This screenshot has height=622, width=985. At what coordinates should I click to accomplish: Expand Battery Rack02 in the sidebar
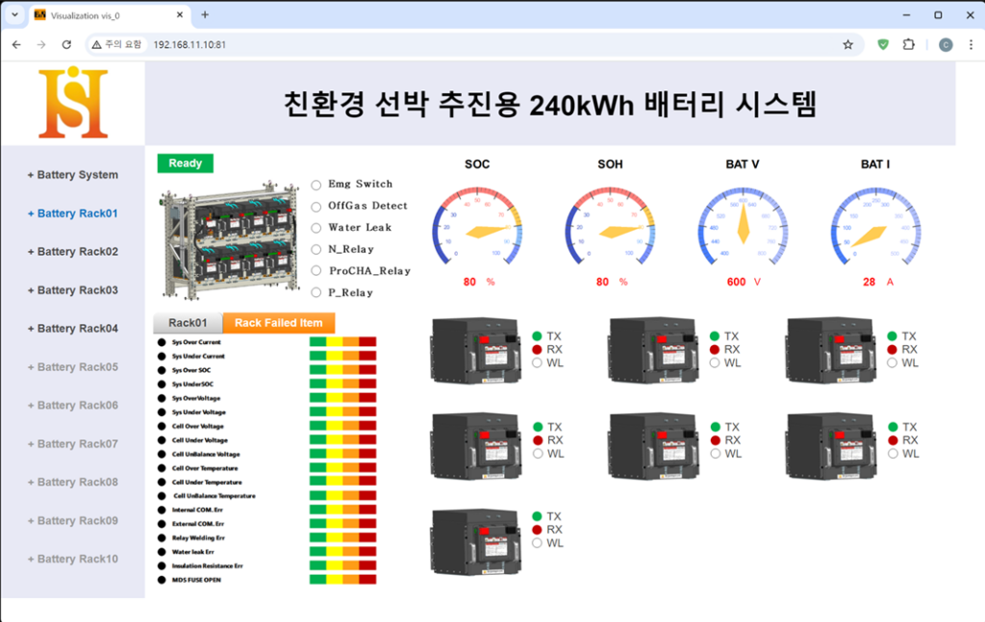[x=73, y=252]
